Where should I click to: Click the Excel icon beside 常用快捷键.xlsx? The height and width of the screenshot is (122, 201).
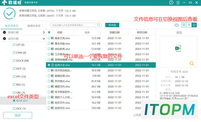[x=52, y=59]
